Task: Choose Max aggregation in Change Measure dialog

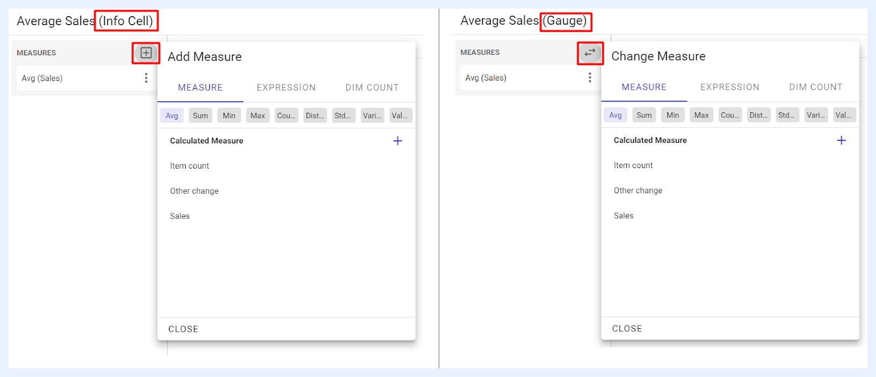Action: [x=702, y=115]
